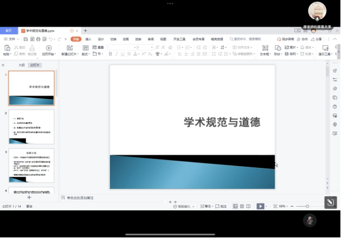The image size is (341, 238).
Task: Switch to the 插入 ribbon tab
Action: tap(88, 39)
